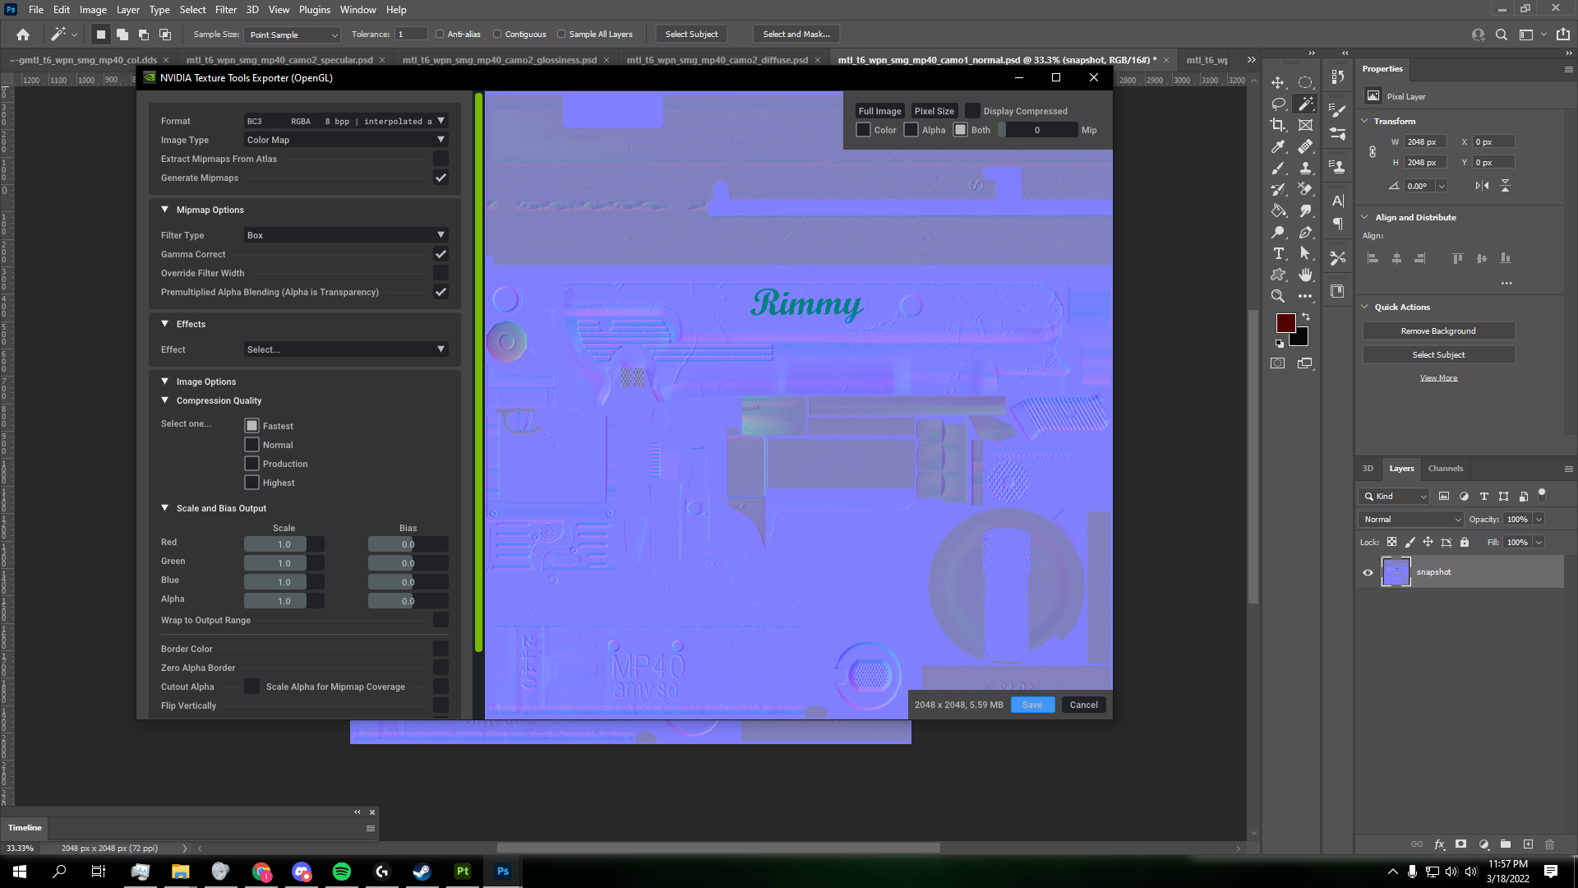This screenshot has height=888, width=1578.
Task: Open the Filter Type Box dropdown
Action: click(x=346, y=235)
